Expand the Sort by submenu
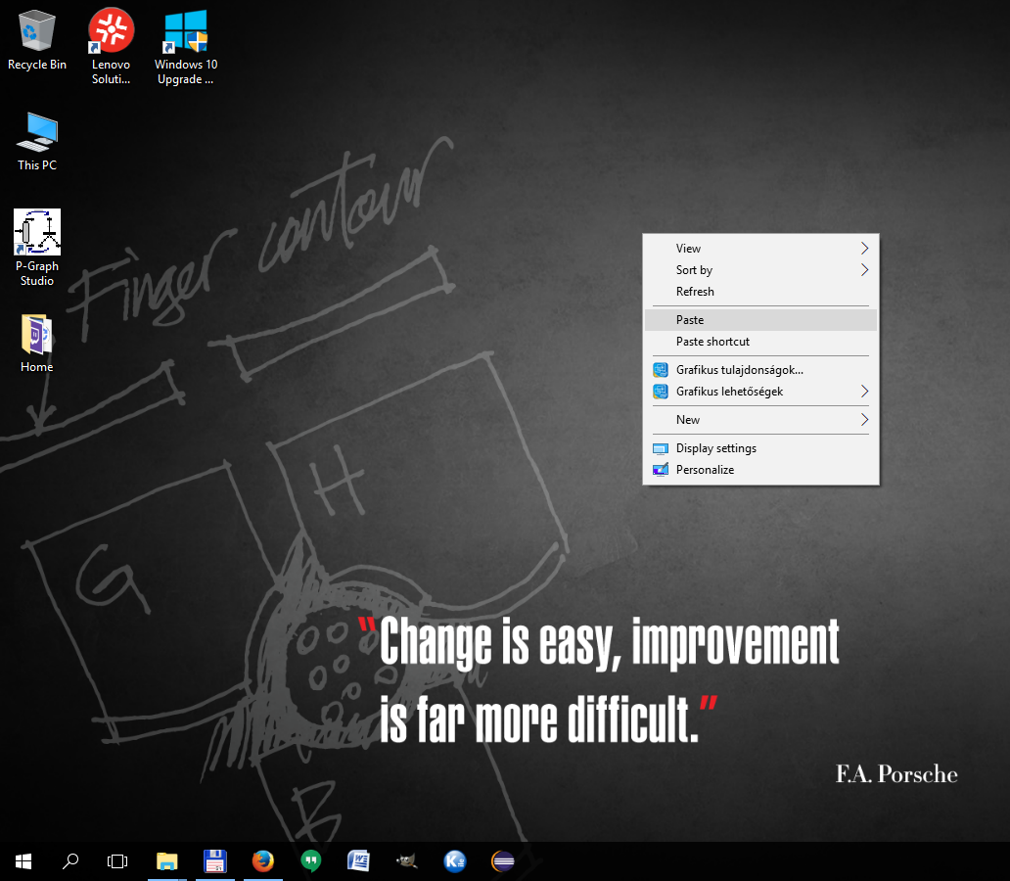The image size is (1010, 881). pyautogui.click(x=760, y=270)
